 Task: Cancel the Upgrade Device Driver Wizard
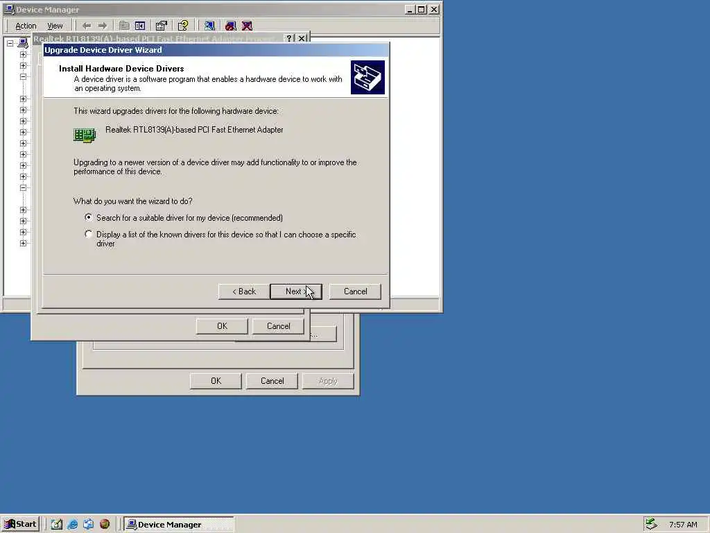356,291
